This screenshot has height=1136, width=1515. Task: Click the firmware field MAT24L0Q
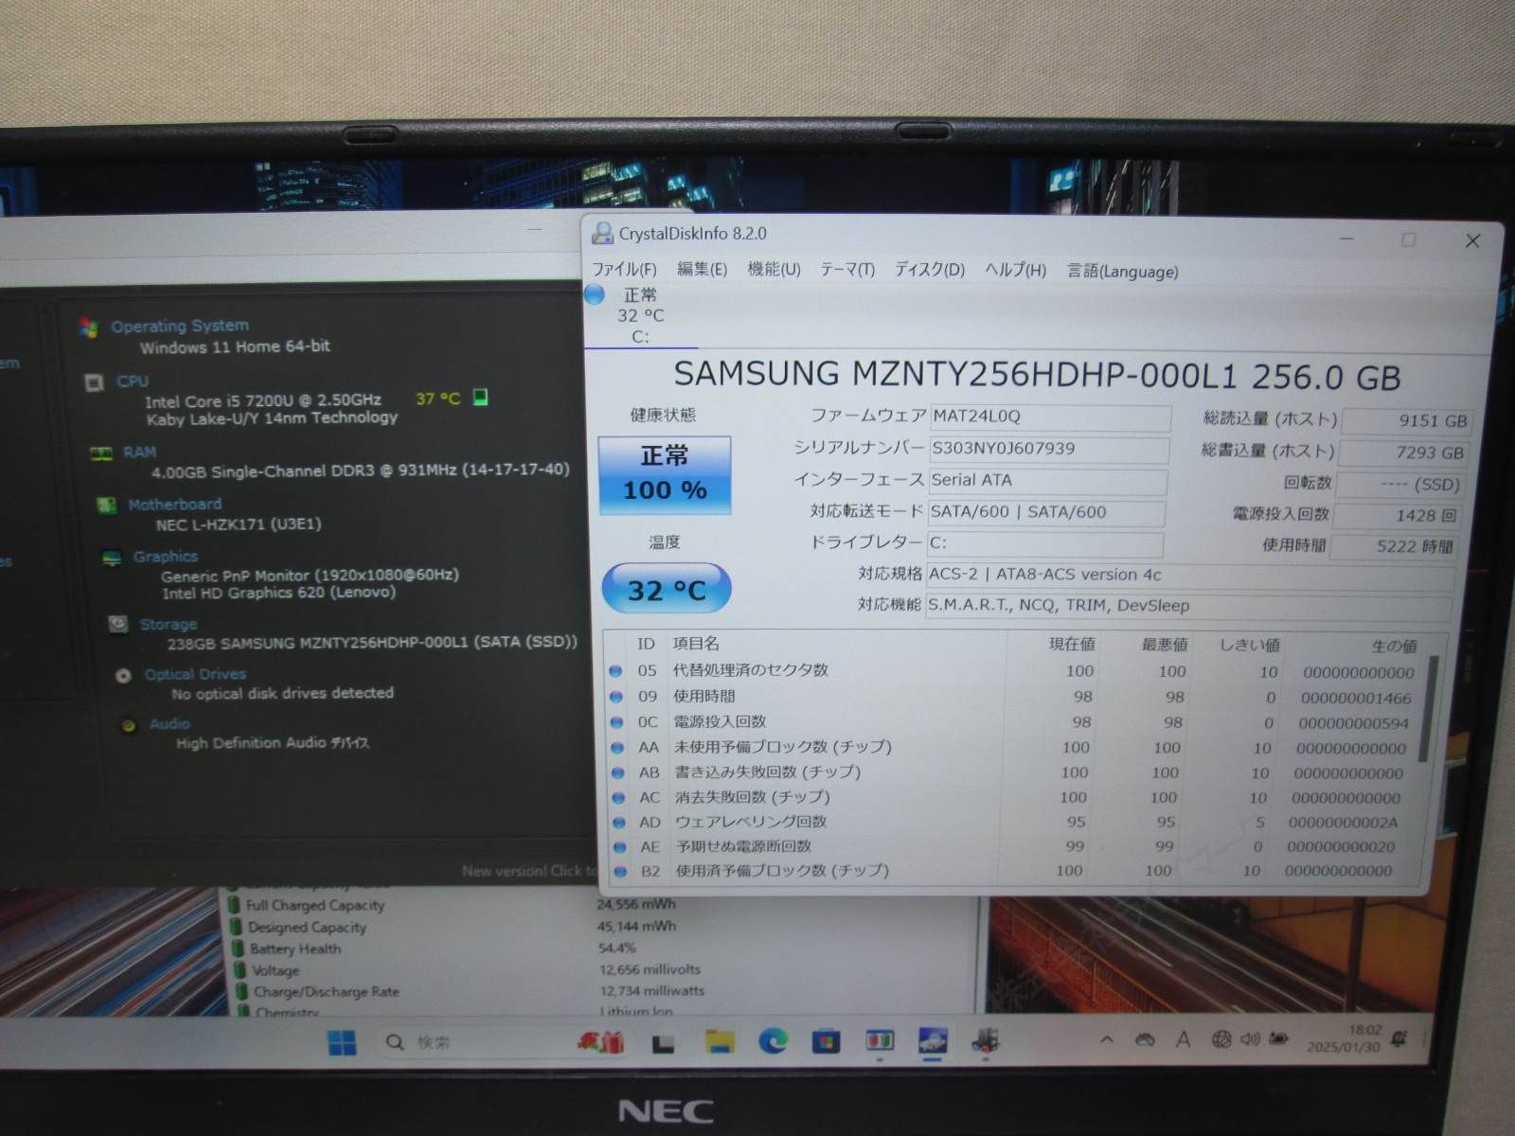click(x=1049, y=417)
